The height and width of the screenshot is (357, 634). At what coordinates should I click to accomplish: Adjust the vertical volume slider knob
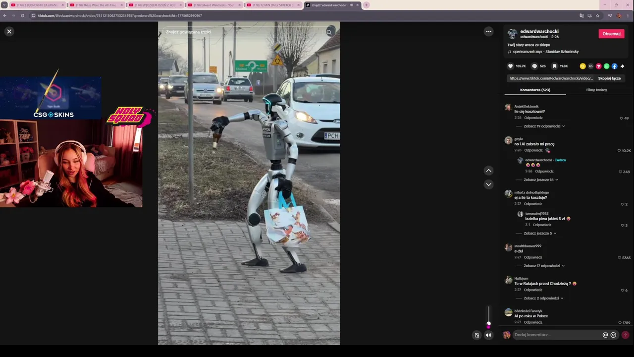click(488, 324)
